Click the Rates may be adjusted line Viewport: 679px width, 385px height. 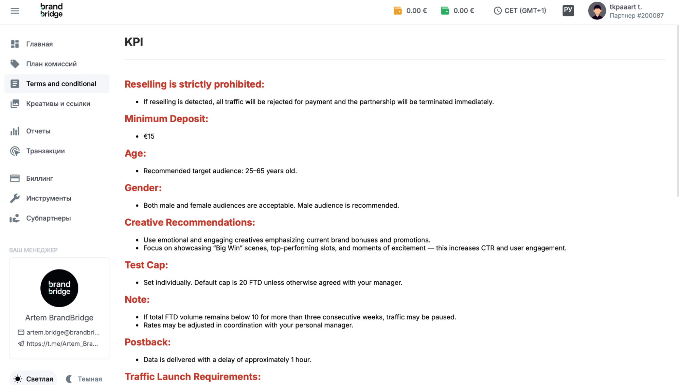click(x=248, y=325)
